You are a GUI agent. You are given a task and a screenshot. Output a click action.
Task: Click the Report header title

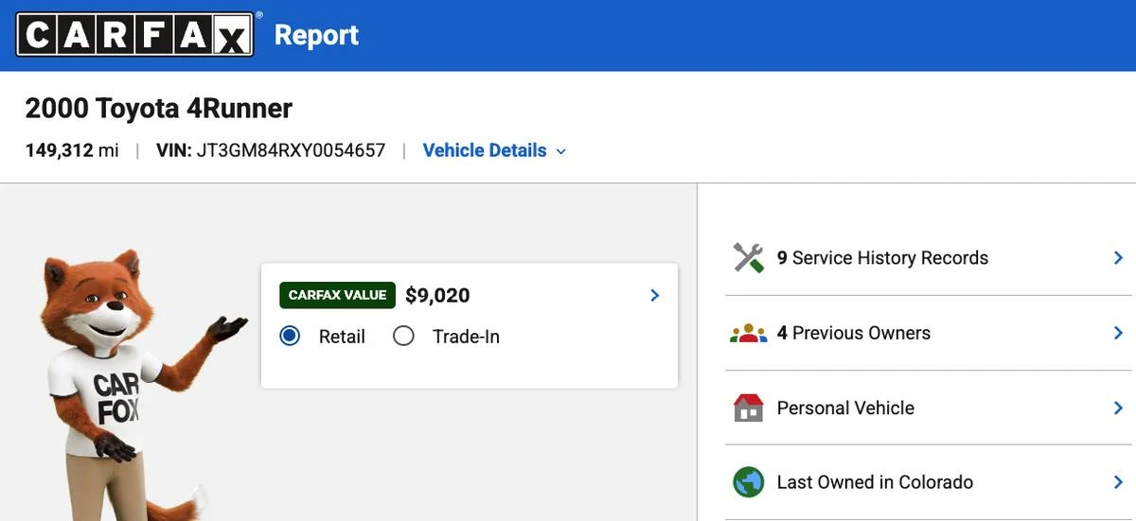tap(316, 35)
